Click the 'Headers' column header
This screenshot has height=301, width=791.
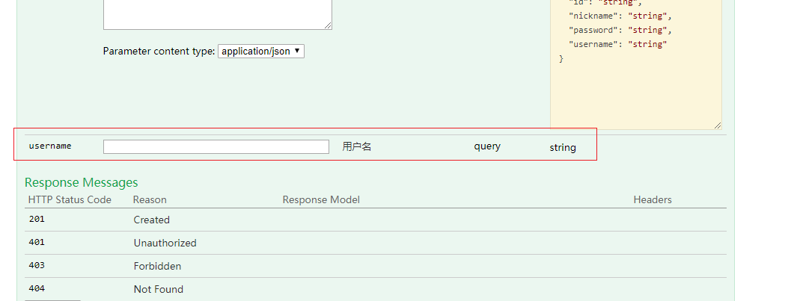point(653,200)
